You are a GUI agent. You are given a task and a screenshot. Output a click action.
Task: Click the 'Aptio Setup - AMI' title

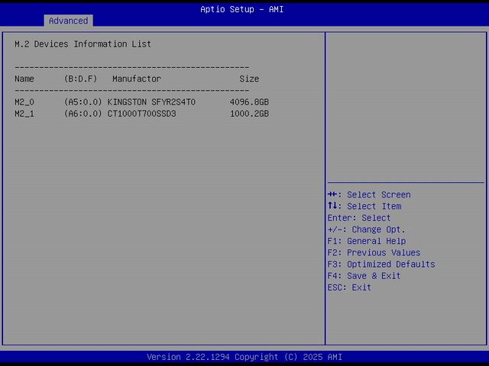click(242, 9)
